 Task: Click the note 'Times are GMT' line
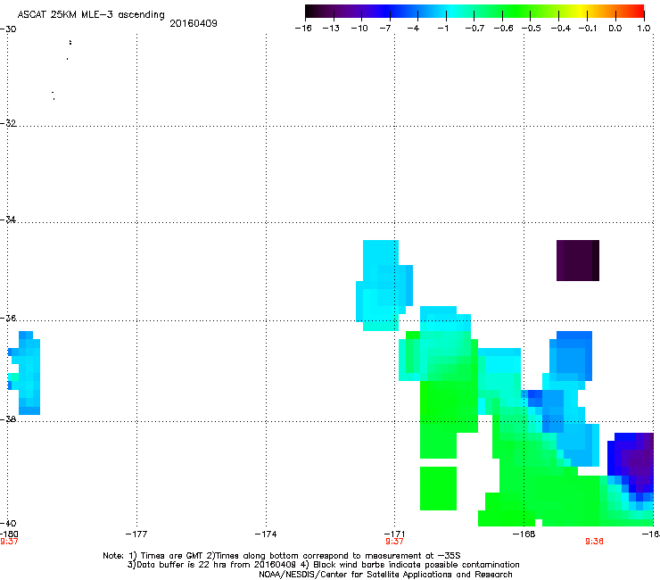pyautogui.click(x=282, y=556)
